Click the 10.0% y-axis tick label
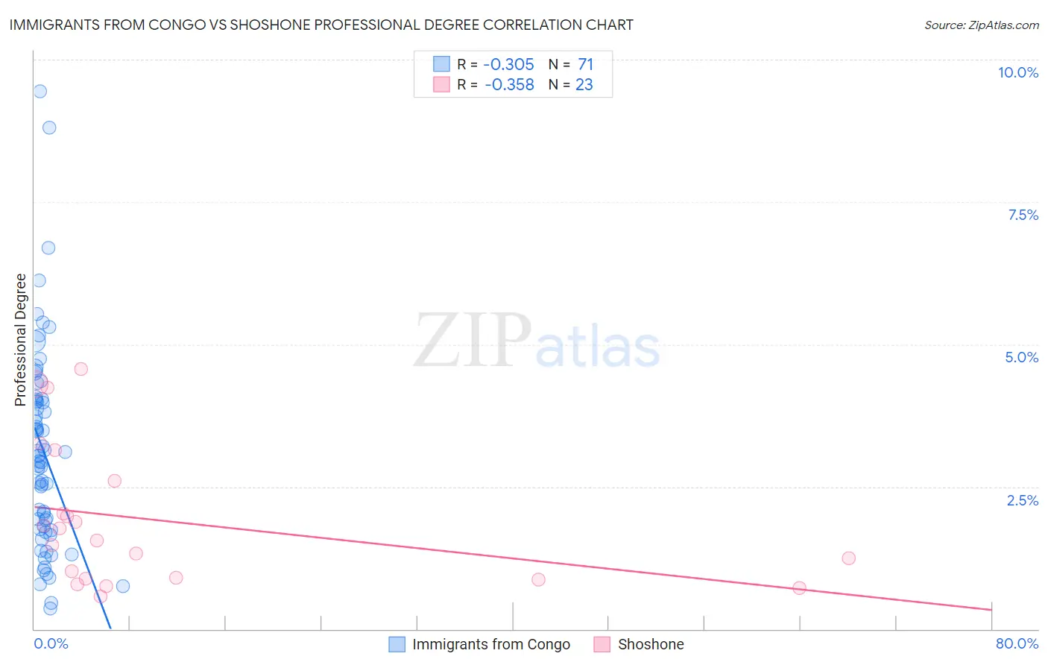Image resolution: width=1048 pixels, height=665 pixels. point(1017,72)
